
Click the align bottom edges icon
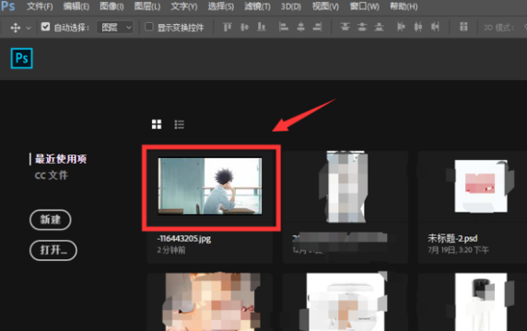pos(262,27)
